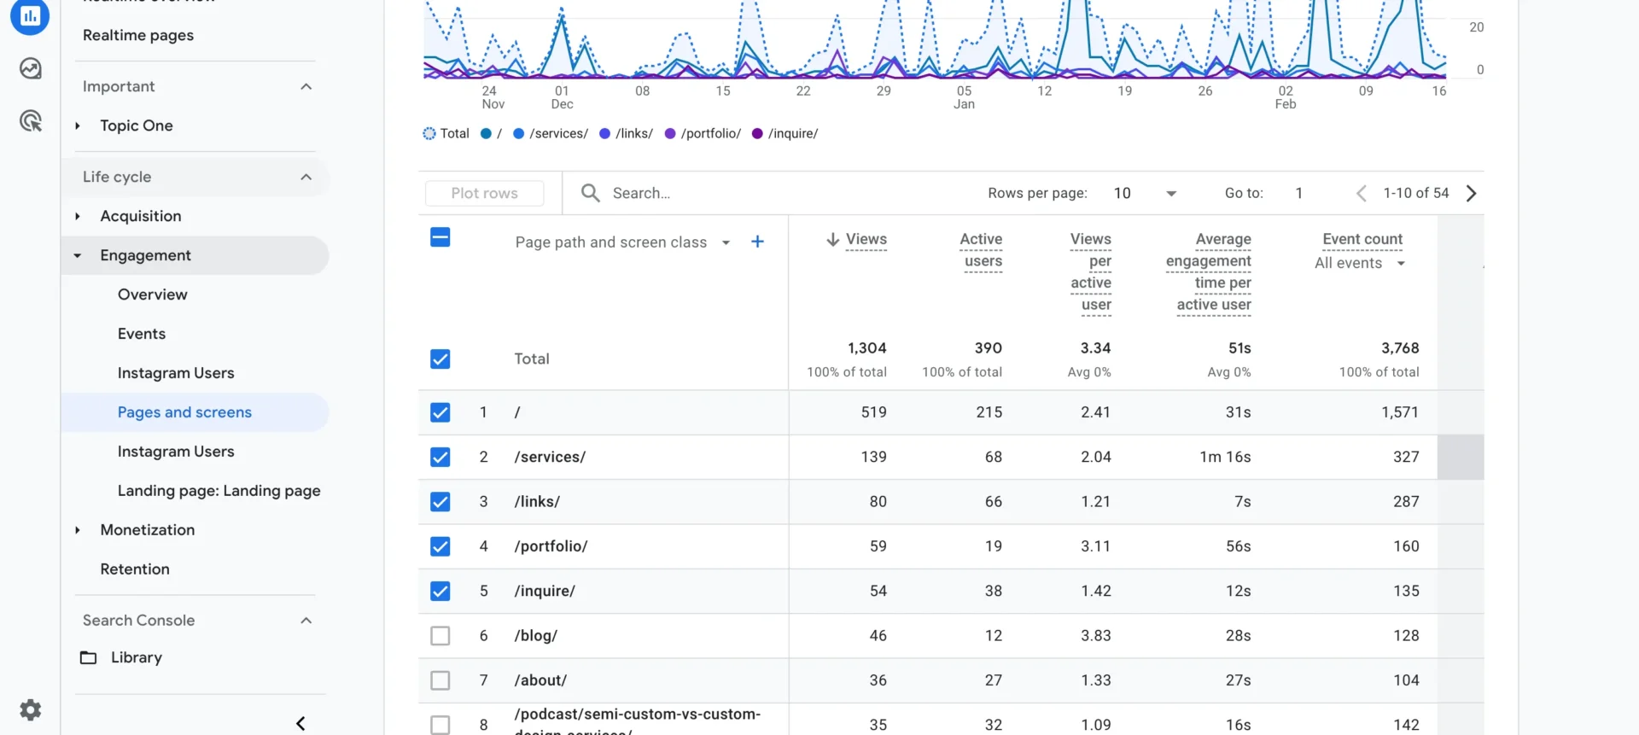Click the /about/ page path cell
Viewport: 1639px width, 735px height.
(540, 680)
